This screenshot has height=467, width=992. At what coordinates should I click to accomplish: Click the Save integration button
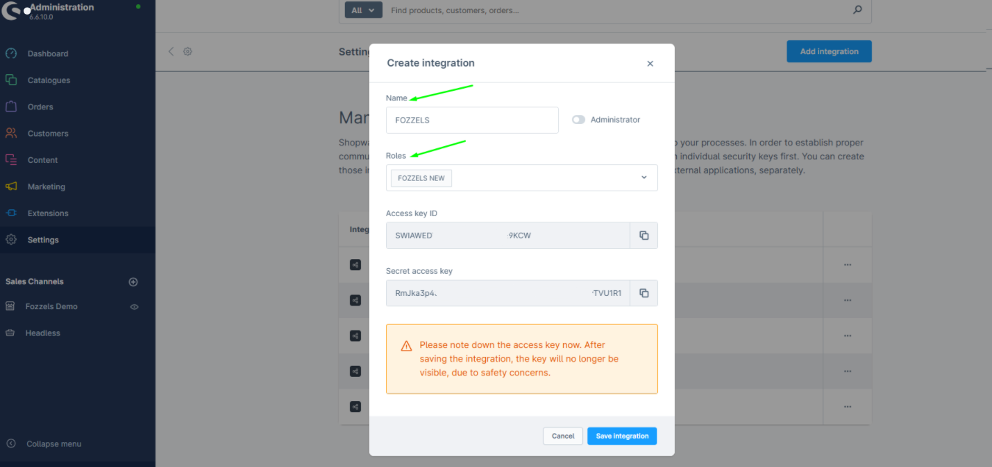pos(621,436)
